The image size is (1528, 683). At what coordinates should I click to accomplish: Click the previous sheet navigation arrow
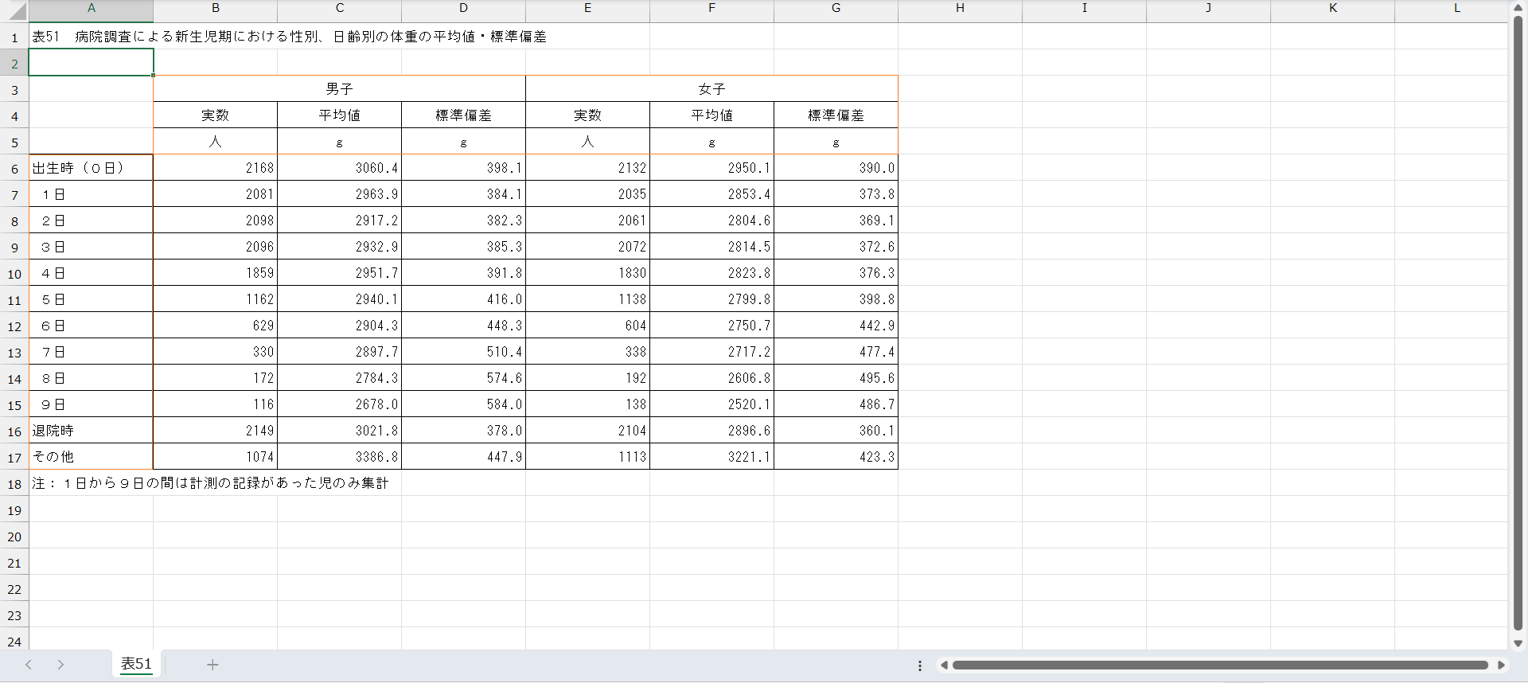(x=29, y=665)
